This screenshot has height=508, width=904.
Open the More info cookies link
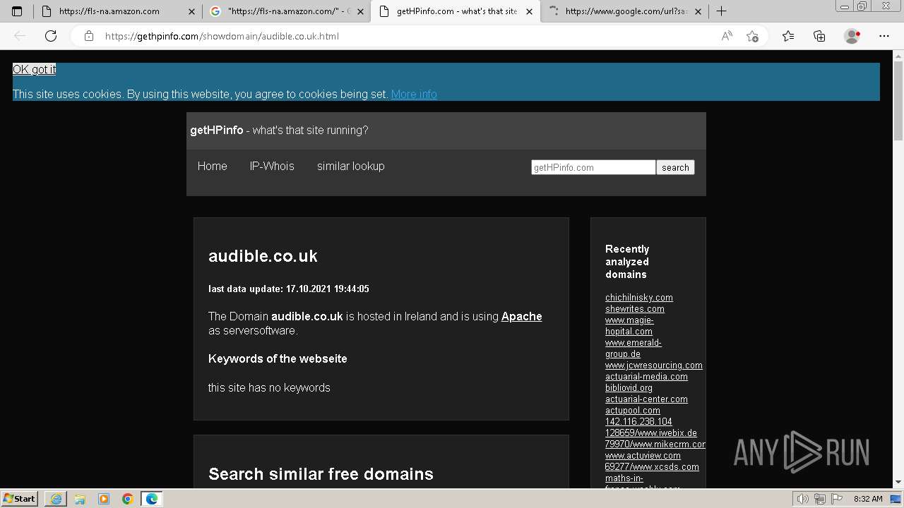(414, 94)
